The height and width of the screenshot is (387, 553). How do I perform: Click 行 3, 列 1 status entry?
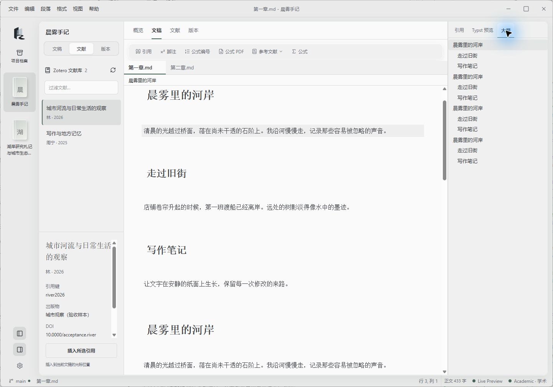[428, 381]
